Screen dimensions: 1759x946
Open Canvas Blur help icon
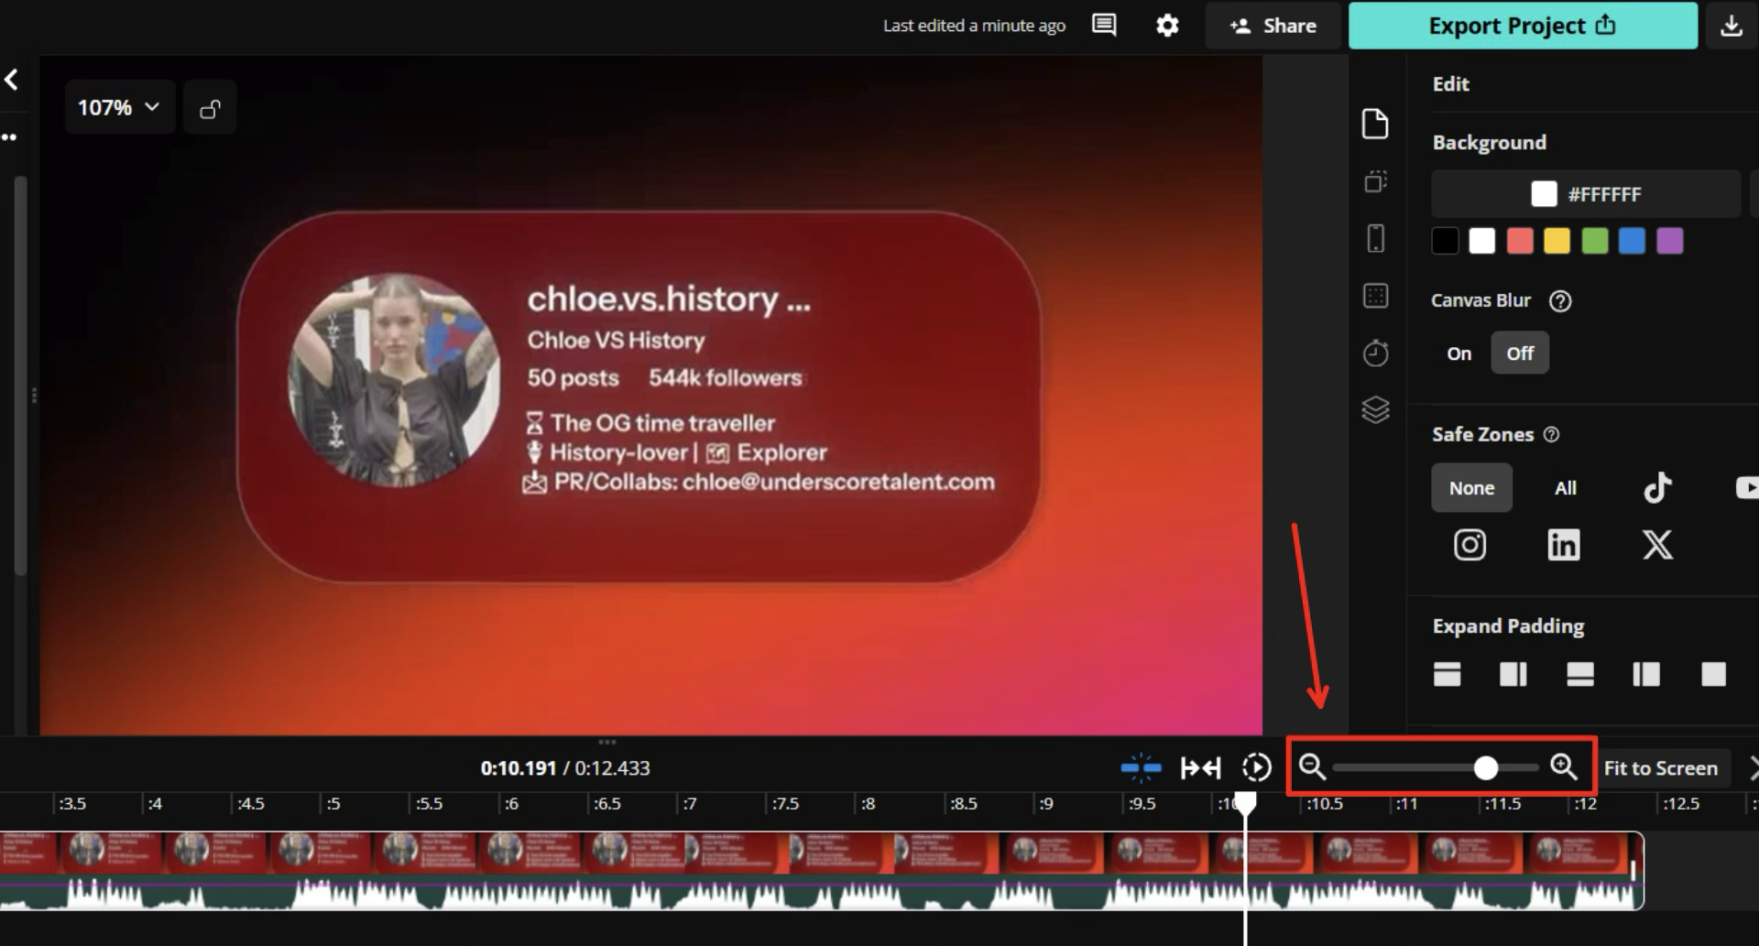click(x=1560, y=301)
